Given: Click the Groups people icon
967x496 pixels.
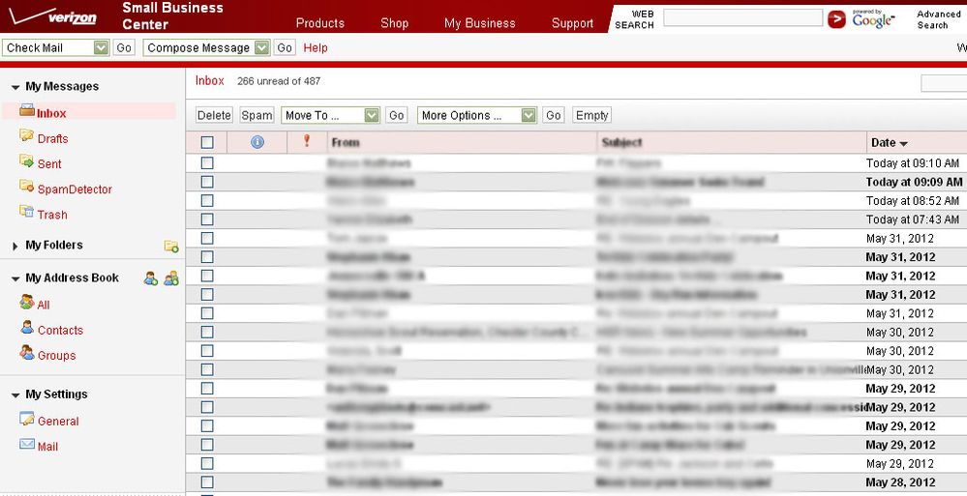Looking at the screenshot, I should pos(26,353).
